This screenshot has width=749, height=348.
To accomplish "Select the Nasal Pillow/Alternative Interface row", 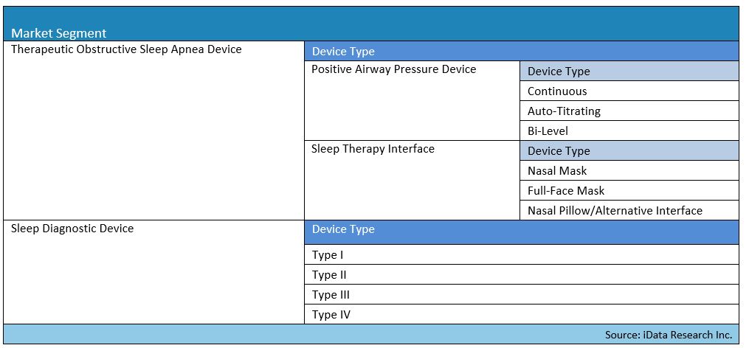I will pyautogui.click(x=629, y=210).
